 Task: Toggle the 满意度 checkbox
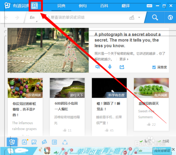pyautogui.click(x=154, y=67)
